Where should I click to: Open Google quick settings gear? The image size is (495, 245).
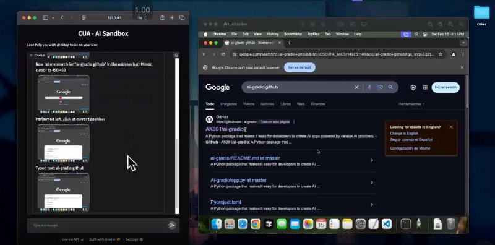(413, 87)
